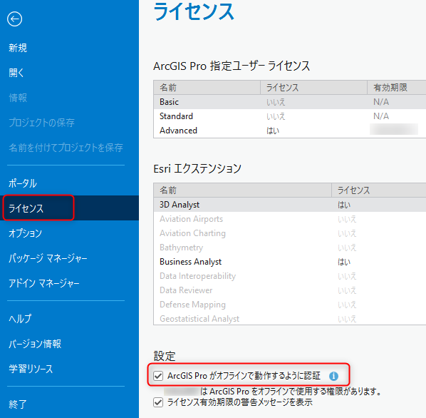Click the disabled プロジェクトの保存 item

tap(41, 123)
